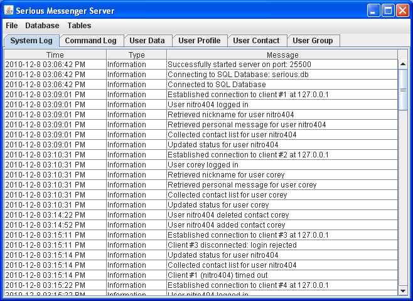Image resolution: width=413 pixels, height=301 pixels.
Task: Click the Message column header
Action: 282,55
